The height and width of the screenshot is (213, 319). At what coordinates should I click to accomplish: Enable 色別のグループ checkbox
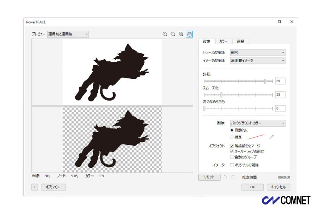coord(232,157)
